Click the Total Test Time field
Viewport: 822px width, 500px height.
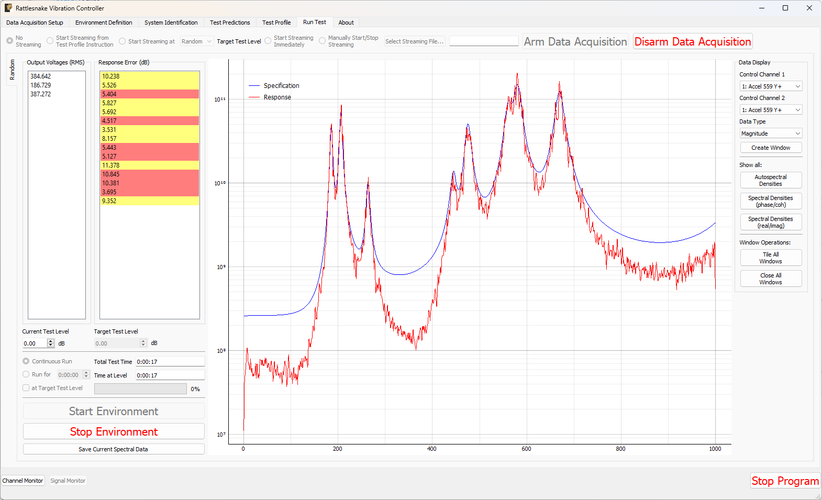point(170,362)
